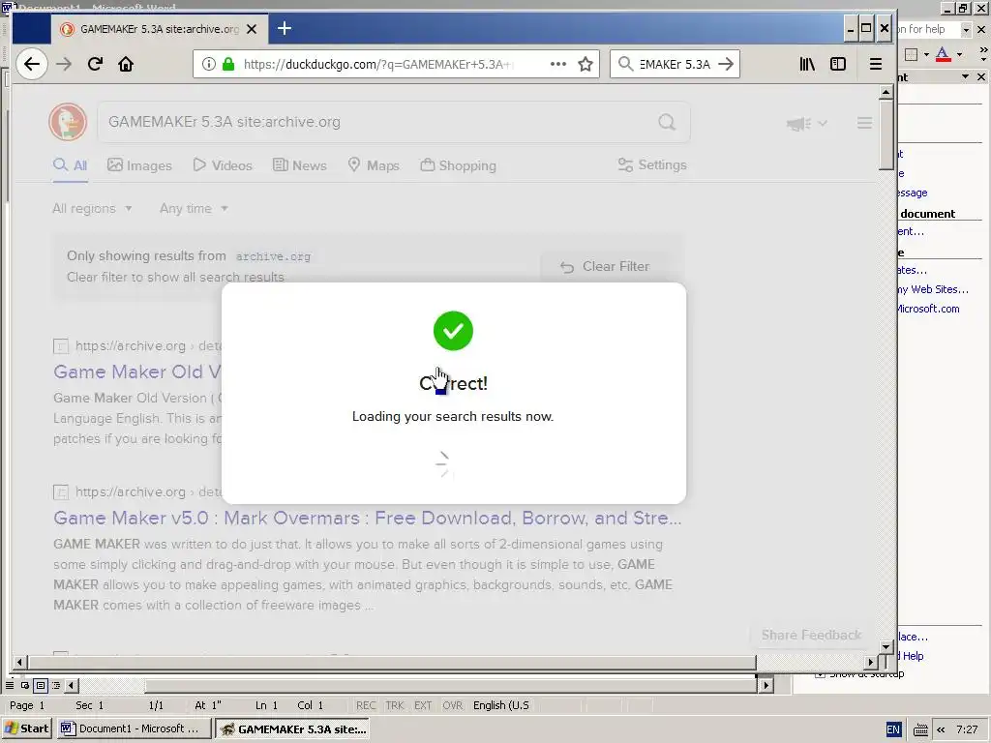991x743 pixels.
Task: Open DuckDuckGo side hamburger menu
Action: 864,123
